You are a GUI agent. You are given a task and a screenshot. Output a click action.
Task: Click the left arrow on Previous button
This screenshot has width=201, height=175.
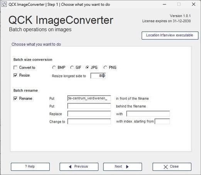[70, 166]
